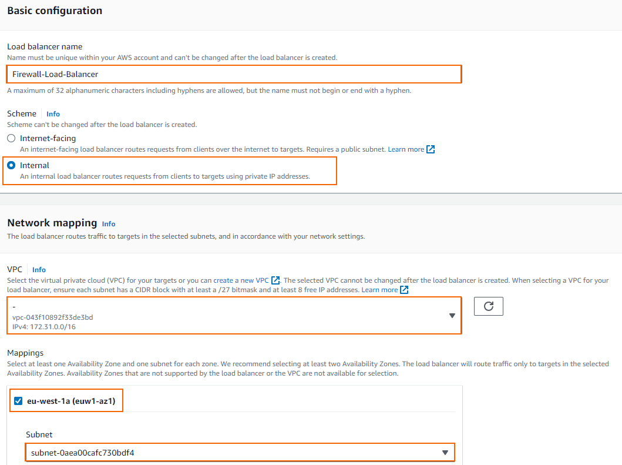This screenshot has width=622, height=465.
Task: Click the Basic configuration heading
Action: (55, 11)
